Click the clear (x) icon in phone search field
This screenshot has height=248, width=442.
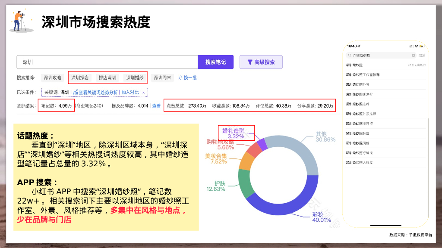[413, 55]
